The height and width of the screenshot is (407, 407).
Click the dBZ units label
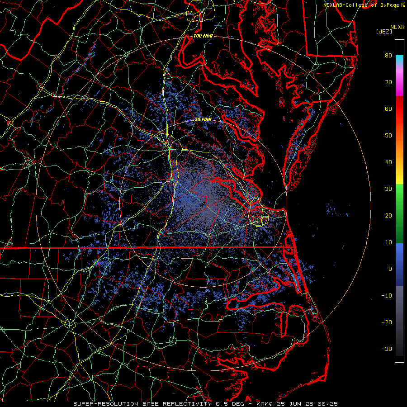click(x=384, y=32)
